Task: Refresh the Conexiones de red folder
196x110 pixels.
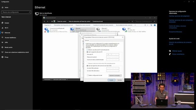Action: pos(132,21)
